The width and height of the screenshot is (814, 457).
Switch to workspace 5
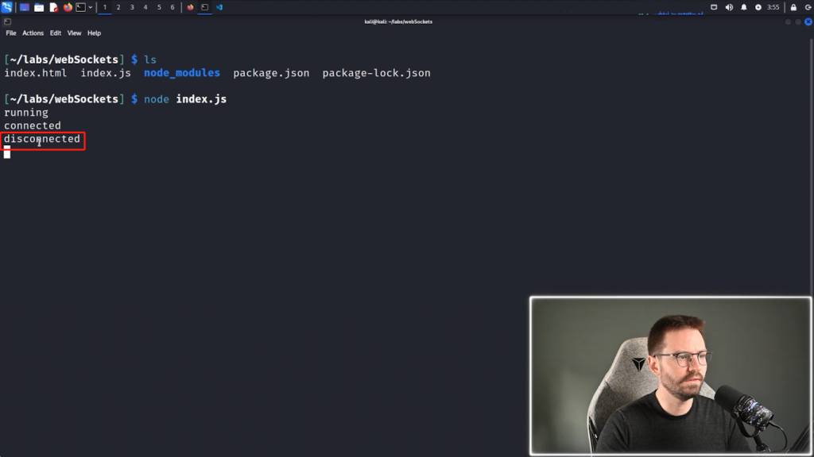tap(159, 7)
